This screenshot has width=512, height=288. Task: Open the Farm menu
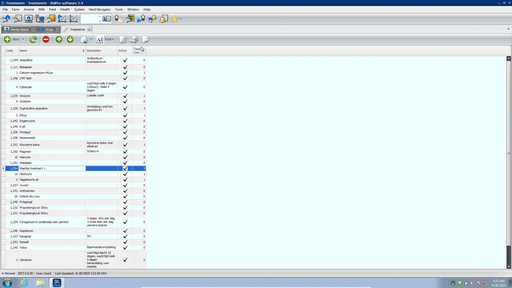pos(15,10)
